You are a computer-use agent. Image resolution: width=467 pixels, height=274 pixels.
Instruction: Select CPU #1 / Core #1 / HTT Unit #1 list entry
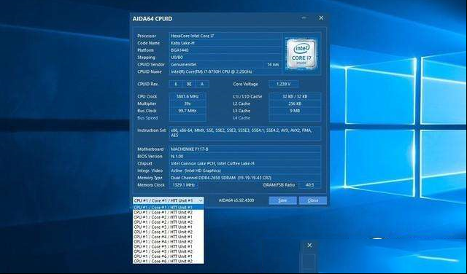[x=169, y=208]
